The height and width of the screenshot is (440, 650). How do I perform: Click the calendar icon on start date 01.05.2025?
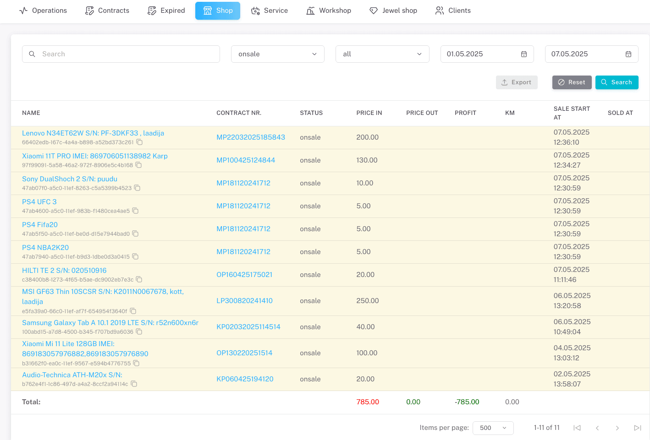[x=523, y=54]
